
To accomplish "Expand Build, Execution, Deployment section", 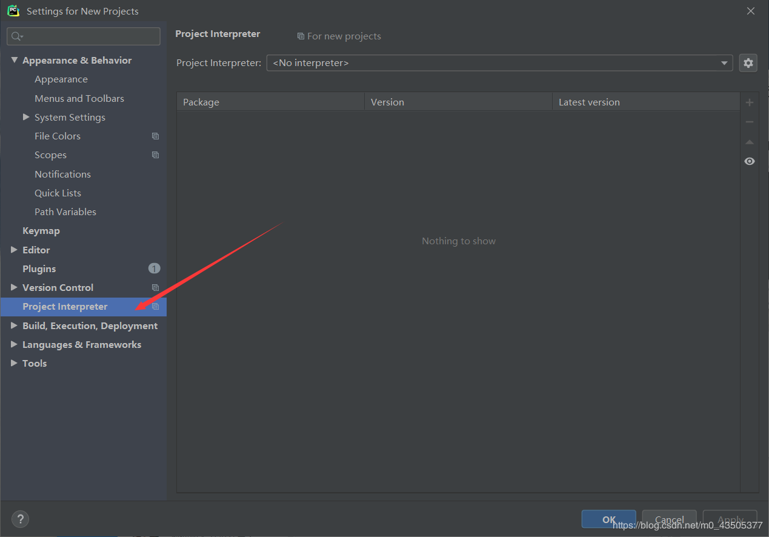I will point(15,325).
